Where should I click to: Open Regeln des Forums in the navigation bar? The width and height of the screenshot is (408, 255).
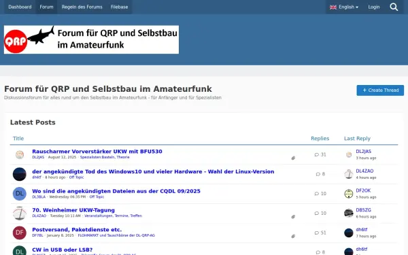click(82, 7)
